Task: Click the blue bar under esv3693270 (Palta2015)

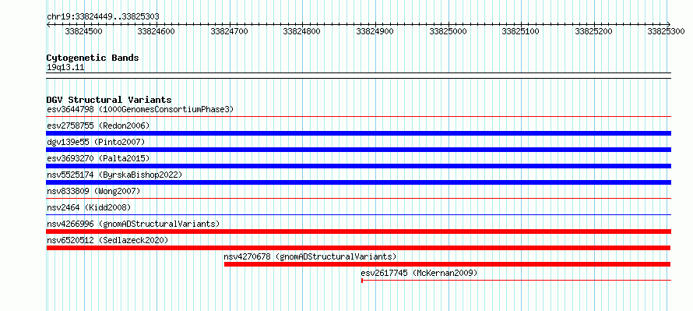Action: (359, 166)
